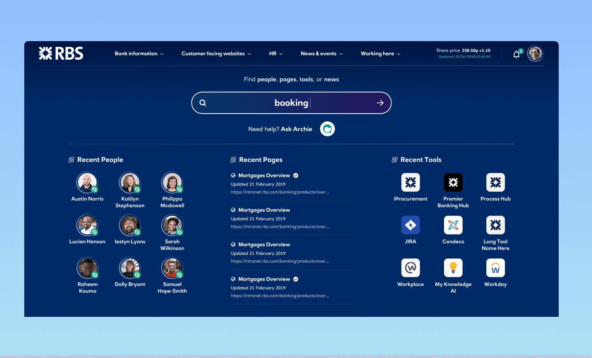
Task: Click the Recent Tools section icon
Action: [x=395, y=160]
